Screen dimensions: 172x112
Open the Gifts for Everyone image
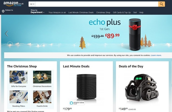click(x=19, y=77)
